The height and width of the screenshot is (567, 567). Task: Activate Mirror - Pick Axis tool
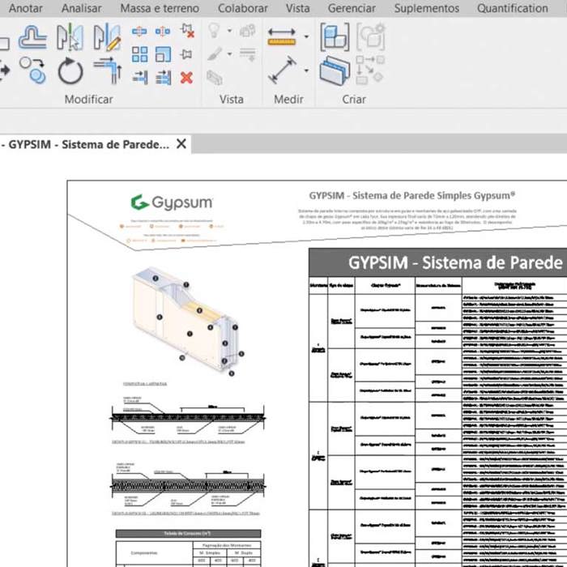[x=70, y=36]
